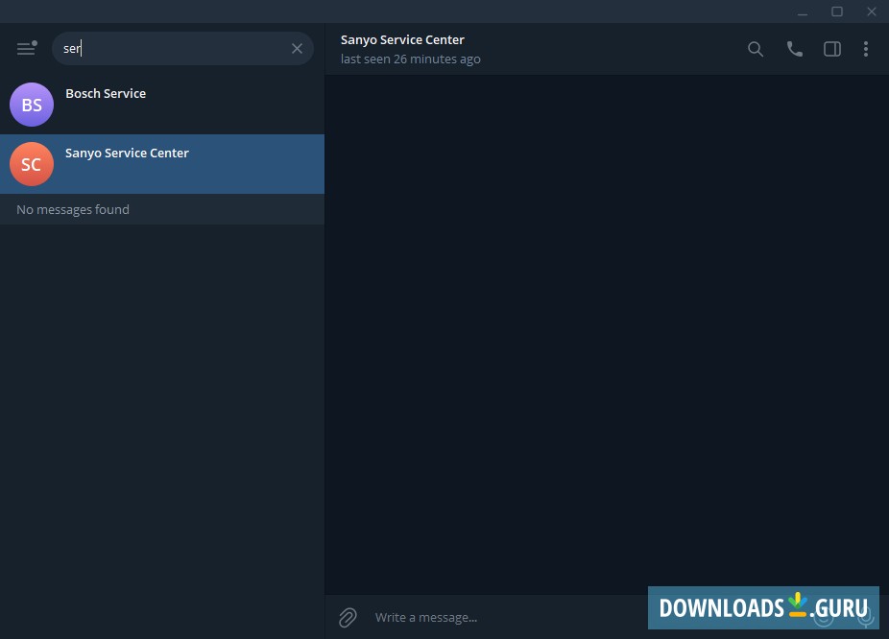This screenshot has width=889, height=639.
Task: Maximize the Telegram window
Action: 837,12
